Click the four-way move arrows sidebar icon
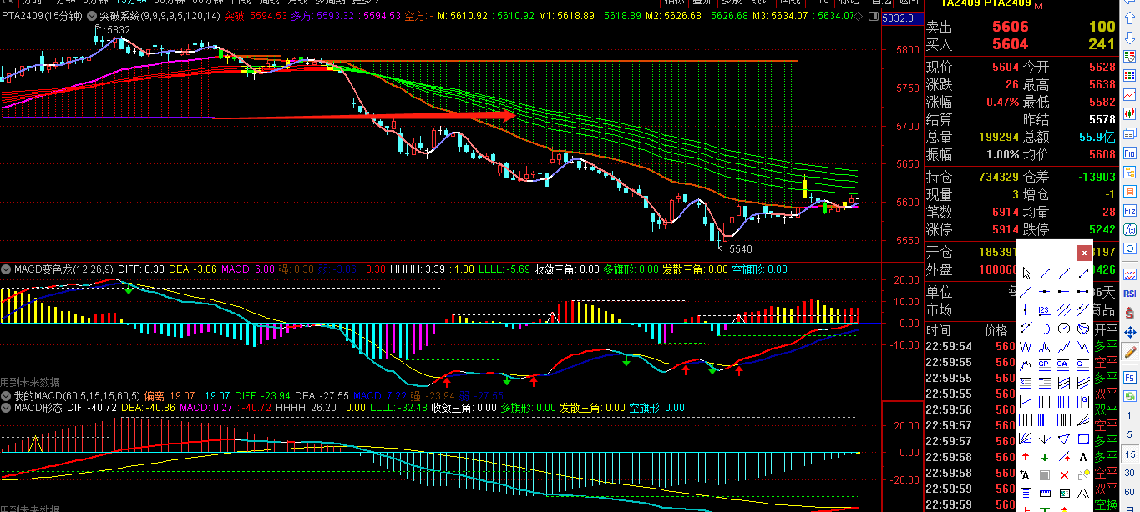The height and width of the screenshot is (512, 1140). tap(1130, 333)
